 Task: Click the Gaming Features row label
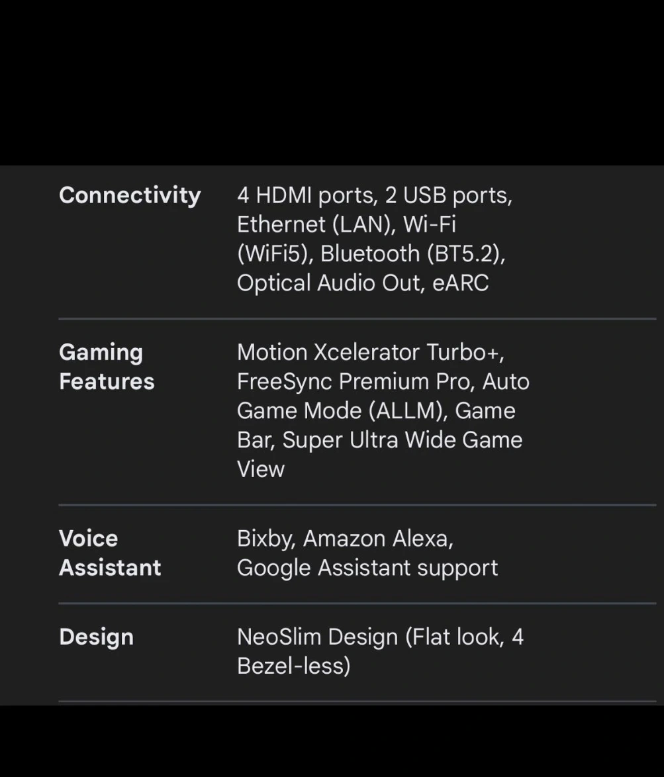pos(107,367)
